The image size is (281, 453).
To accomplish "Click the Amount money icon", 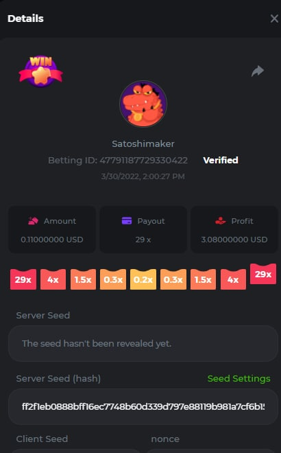I will click(33, 221).
